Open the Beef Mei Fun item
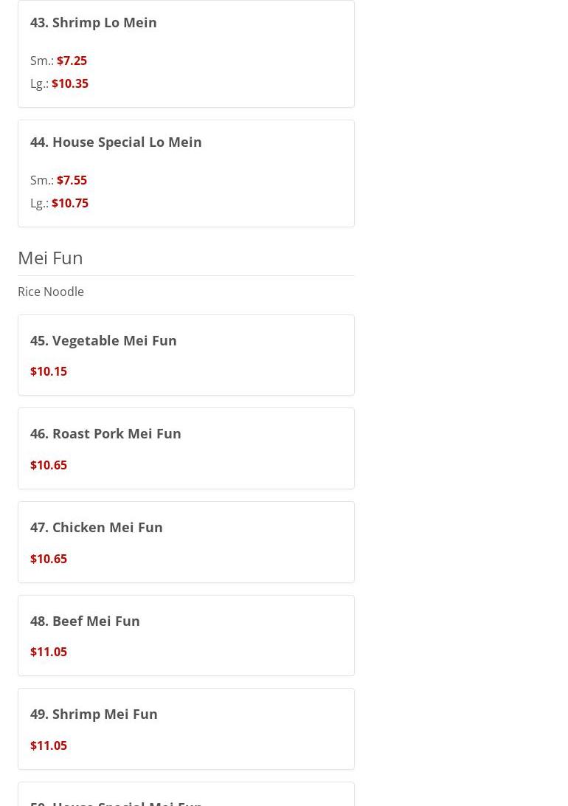 coord(85,621)
